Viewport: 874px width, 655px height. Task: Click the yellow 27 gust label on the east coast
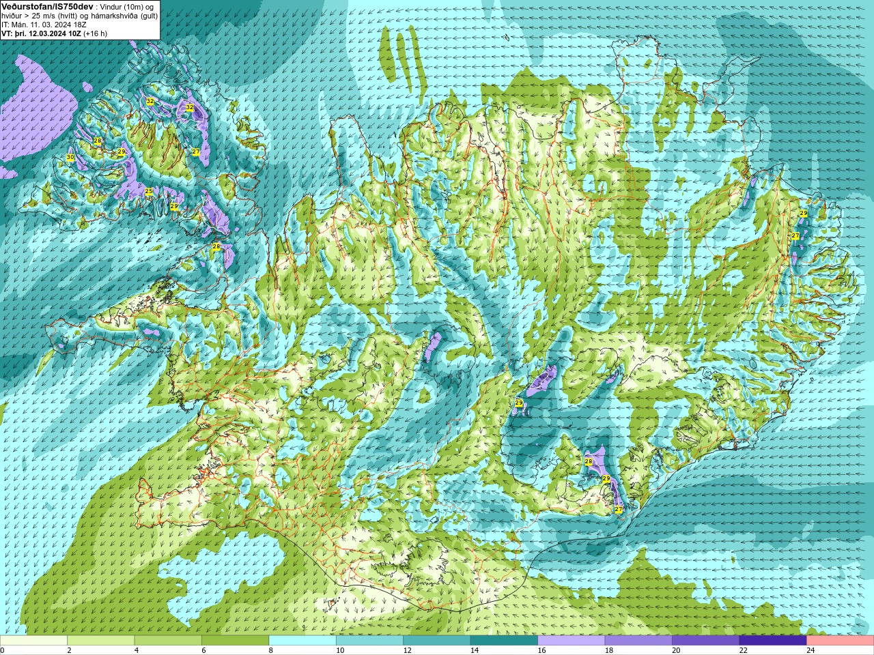click(x=795, y=236)
